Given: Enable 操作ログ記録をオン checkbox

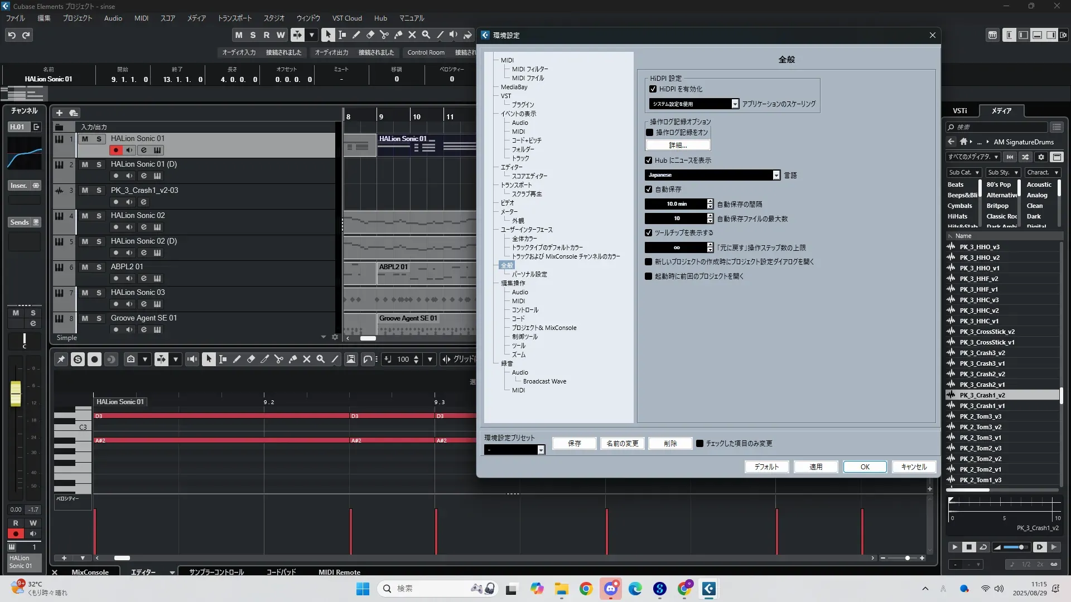Looking at the screenshot, I should point(649,133).
